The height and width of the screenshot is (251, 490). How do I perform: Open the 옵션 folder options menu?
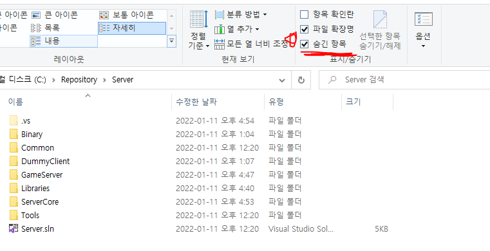[424, 30]
